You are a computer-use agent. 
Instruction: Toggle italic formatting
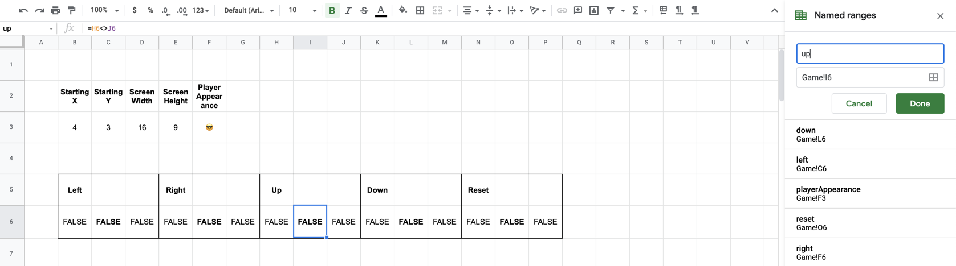click(x=348, y=10)
